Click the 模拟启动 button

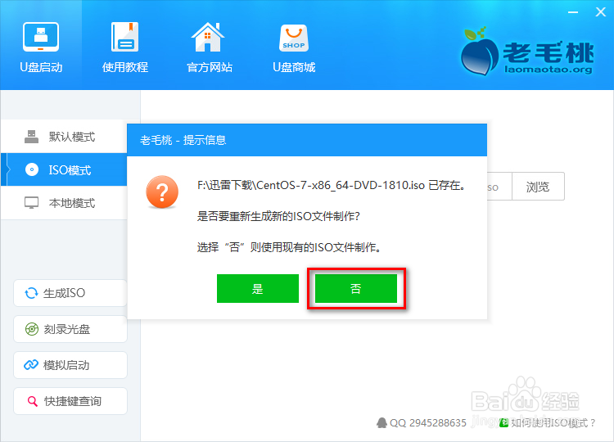click(x=70, y=365)
